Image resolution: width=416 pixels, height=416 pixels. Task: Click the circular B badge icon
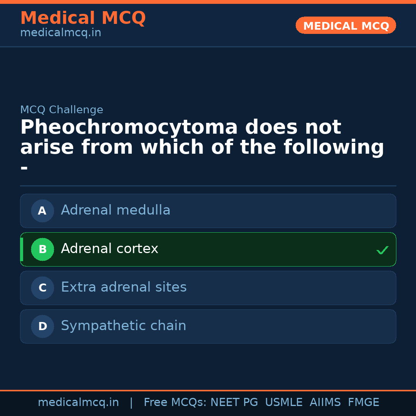pos(42,249)
